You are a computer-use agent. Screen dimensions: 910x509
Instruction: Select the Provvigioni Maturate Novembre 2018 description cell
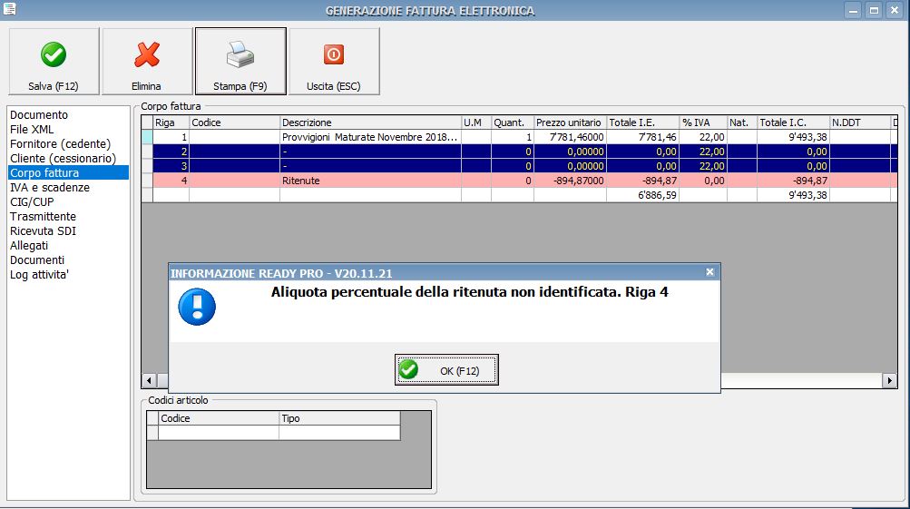click(x=370, y=137)
